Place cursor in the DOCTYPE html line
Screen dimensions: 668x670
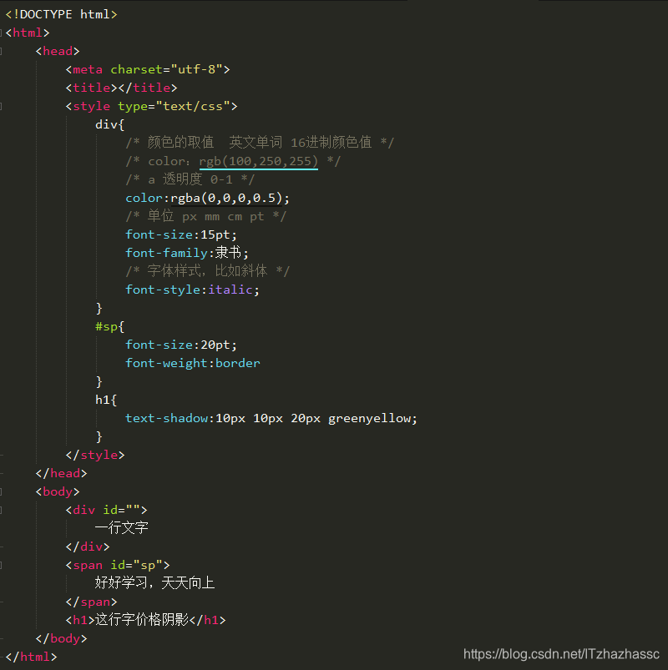point(61,14)
